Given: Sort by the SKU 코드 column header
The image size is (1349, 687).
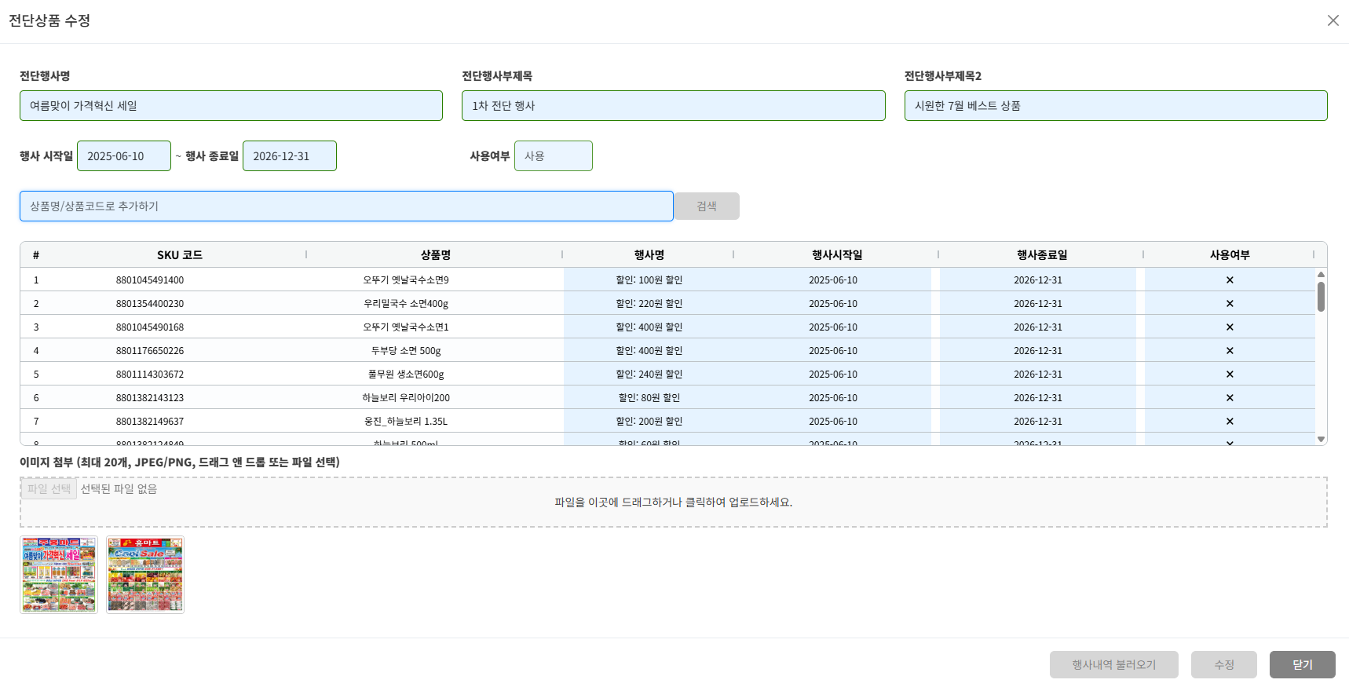Looking at the screenshot, I should pyautogui.click(x=179, y=255).
